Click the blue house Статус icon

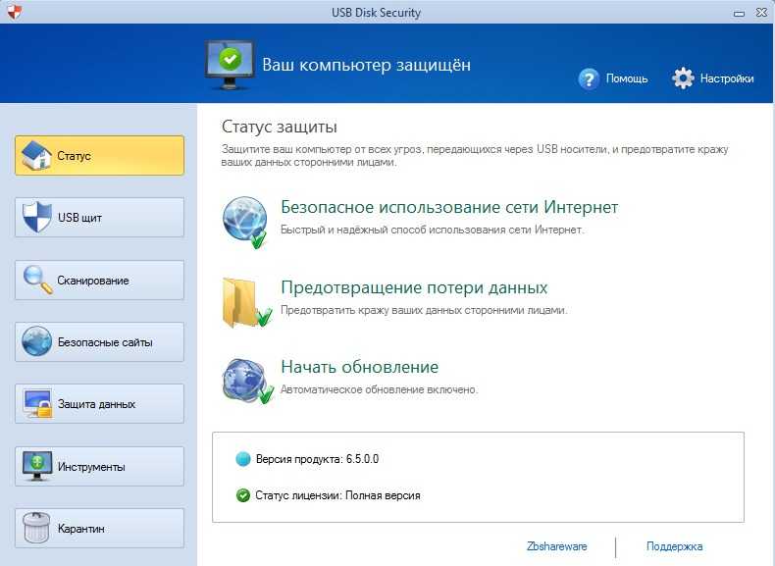36,156
